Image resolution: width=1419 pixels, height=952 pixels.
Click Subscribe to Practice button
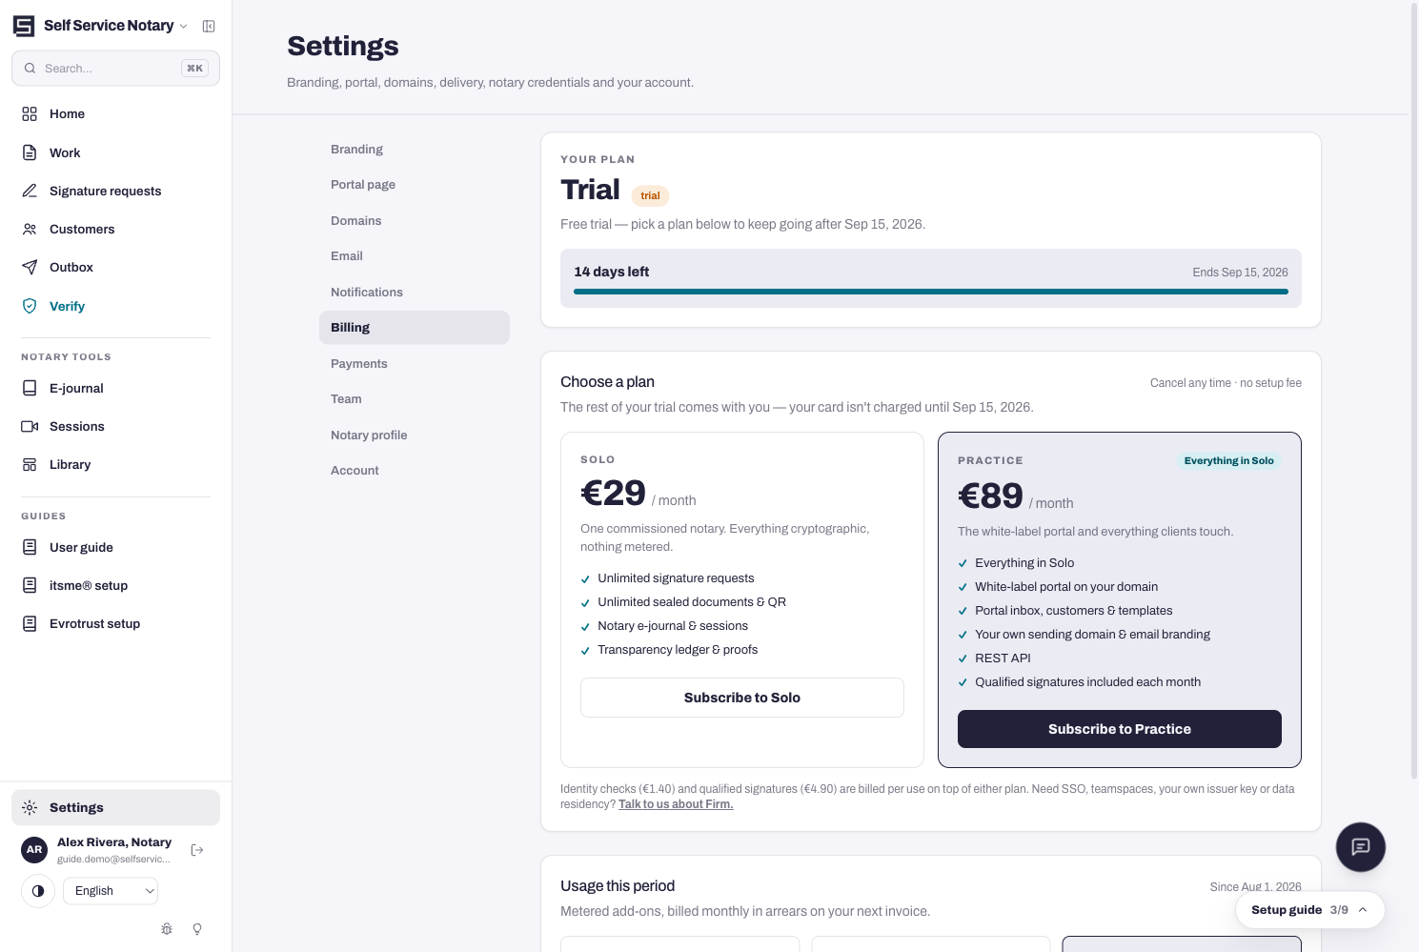1120,729
